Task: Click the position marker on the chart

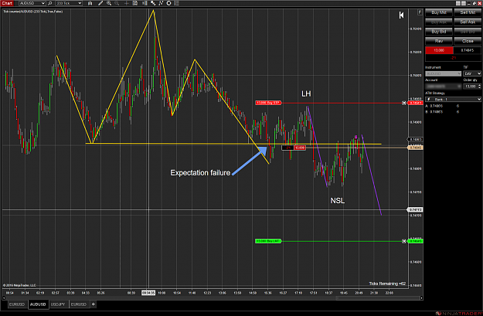Action: (294, 148)
